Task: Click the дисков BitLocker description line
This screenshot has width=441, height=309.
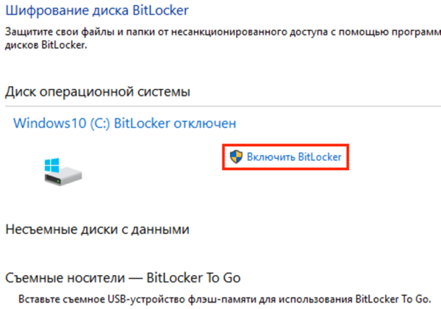Action: pos(45,44)
